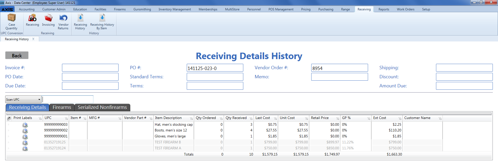Expand the row for UPC 01352719124
Screen dimensions: 498x161
click(8, 148)
